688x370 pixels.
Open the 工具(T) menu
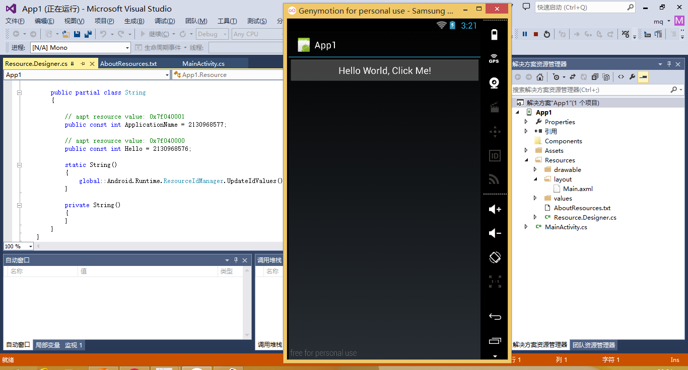[227, 21]
